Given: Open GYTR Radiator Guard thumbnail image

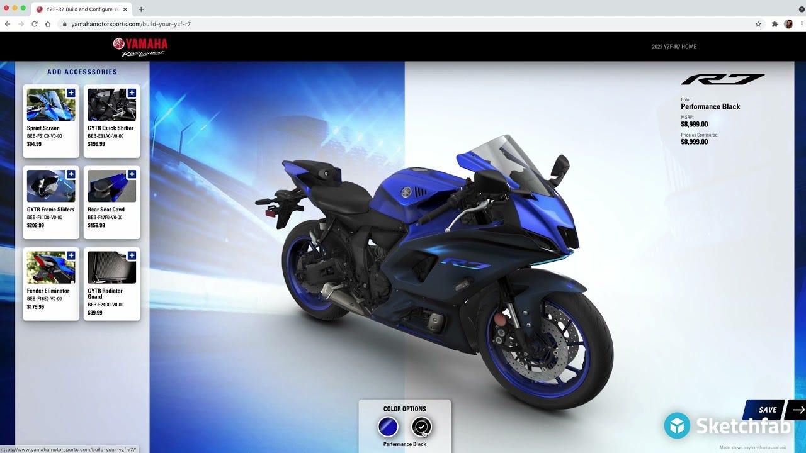Looking at the screenshot, I should pos(111,267).
